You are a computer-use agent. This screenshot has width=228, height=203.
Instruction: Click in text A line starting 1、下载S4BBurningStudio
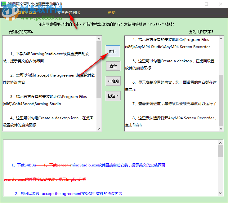click(50, 54)
